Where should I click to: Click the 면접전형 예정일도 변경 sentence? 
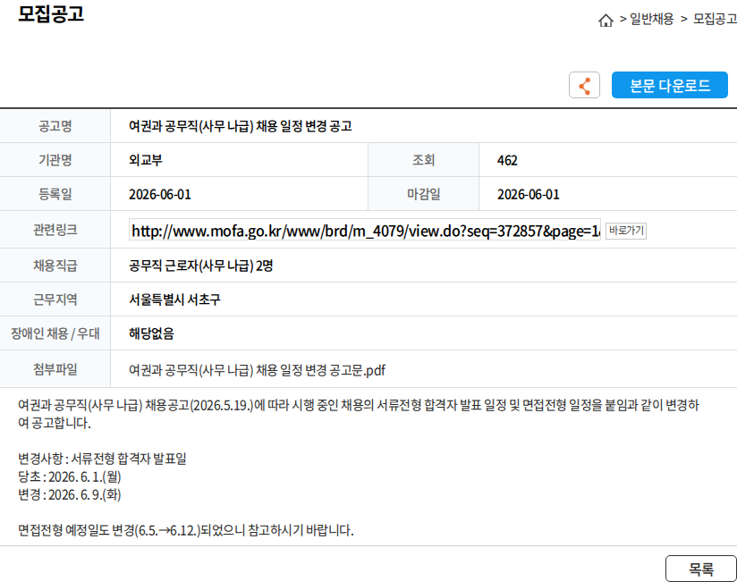[x=186, y=530]
